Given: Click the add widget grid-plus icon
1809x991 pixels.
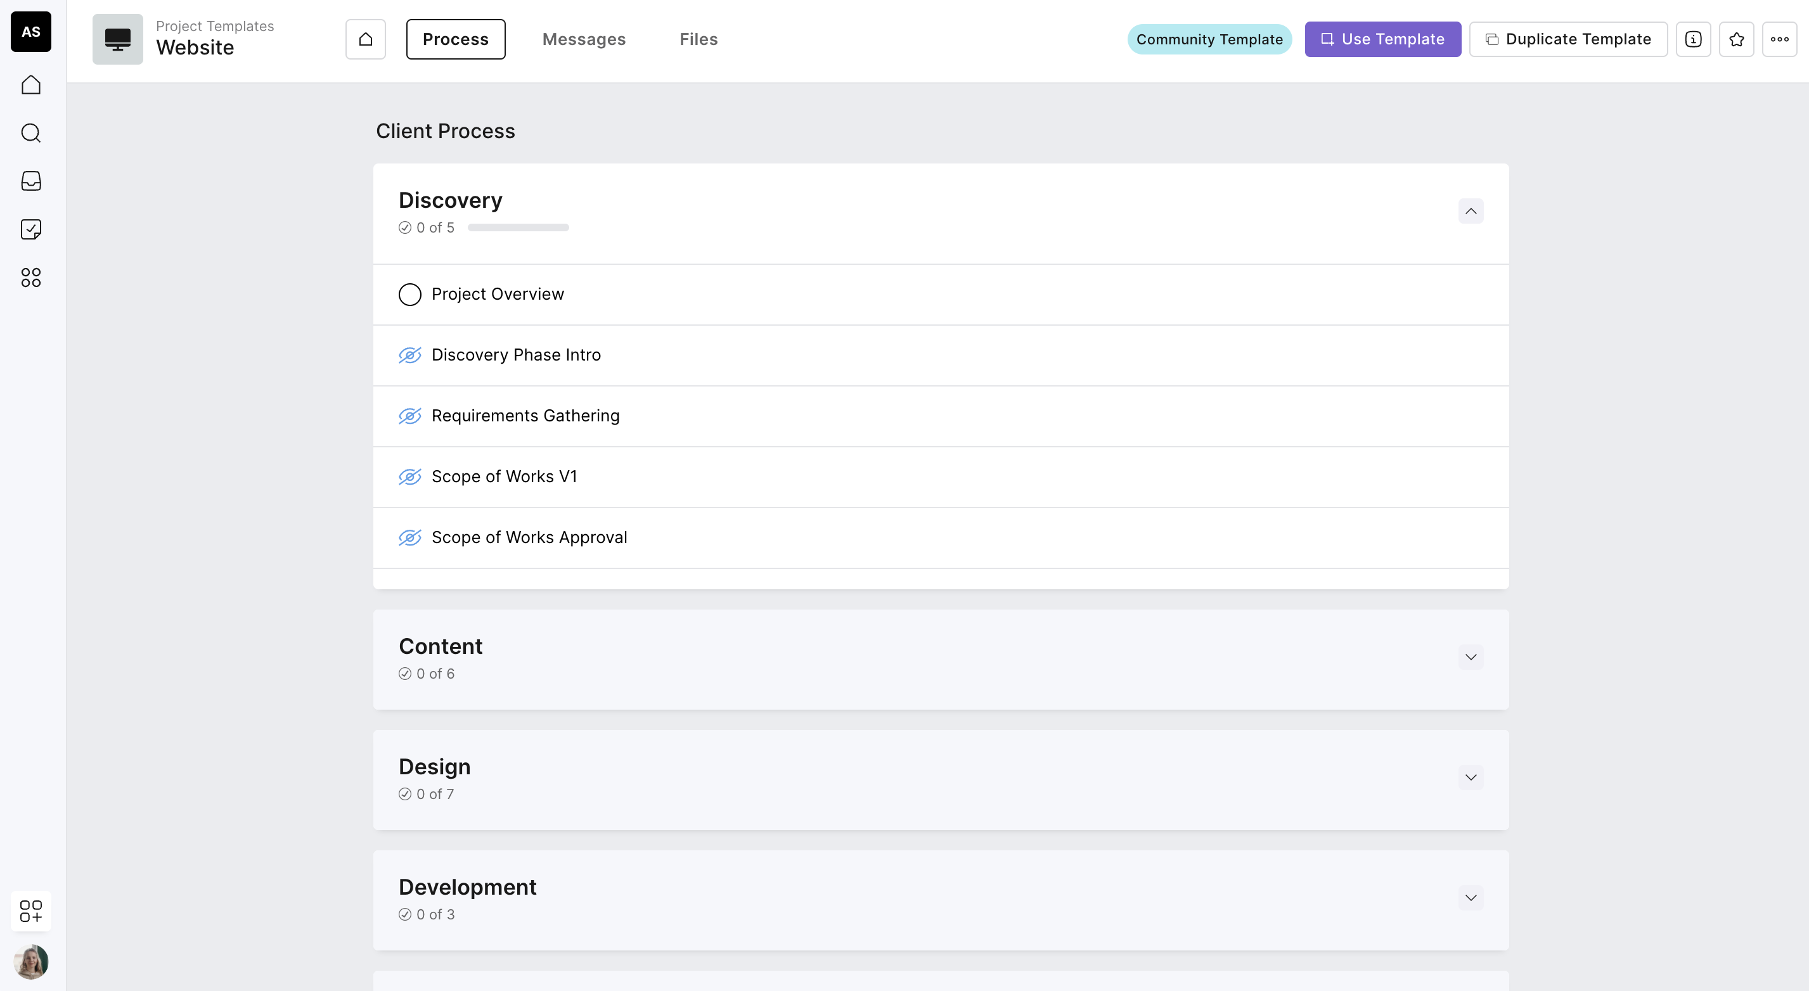Looking at the screenshot, I should 31,911.
